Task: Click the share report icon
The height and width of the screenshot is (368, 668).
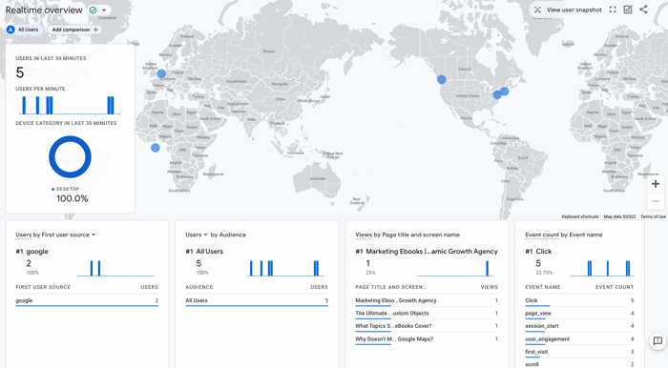Action: 643,10
